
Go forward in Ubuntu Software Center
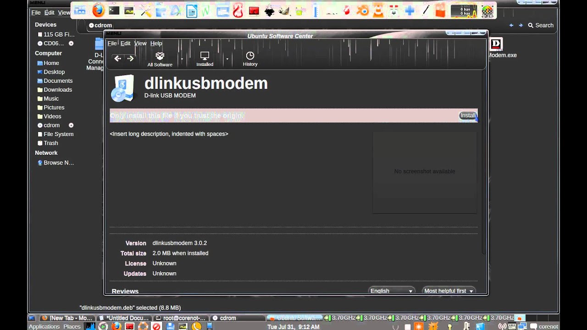(x=130, y=59)
